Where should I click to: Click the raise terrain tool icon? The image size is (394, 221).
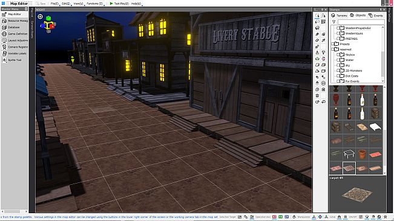pos(317,53)
